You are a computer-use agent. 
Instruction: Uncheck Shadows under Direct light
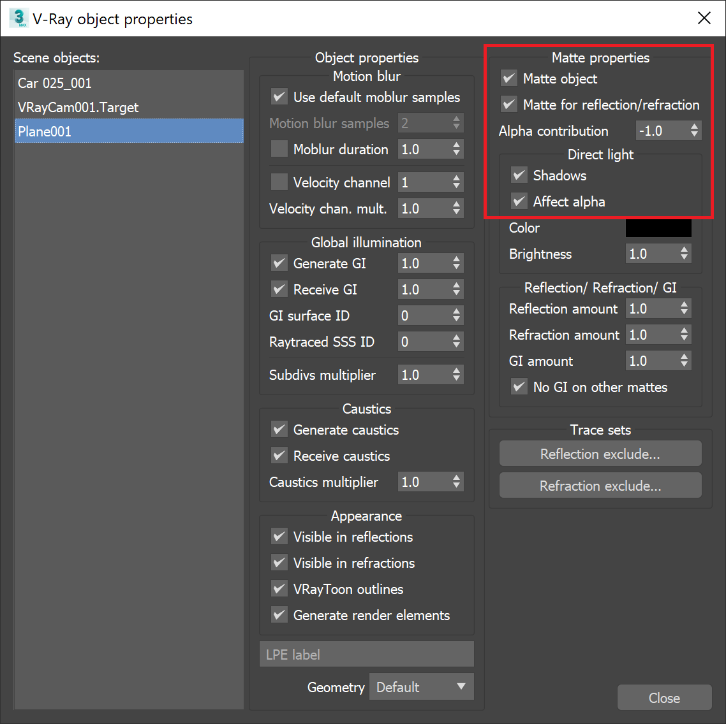519,175
